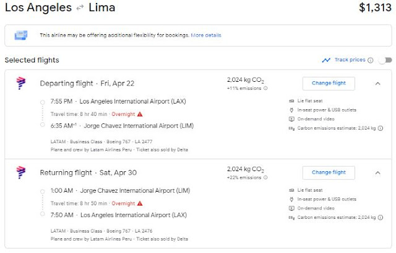Screen dimensions: 396x253
Task: Collapse the returning flight details chevron
Action: [378, 172]
